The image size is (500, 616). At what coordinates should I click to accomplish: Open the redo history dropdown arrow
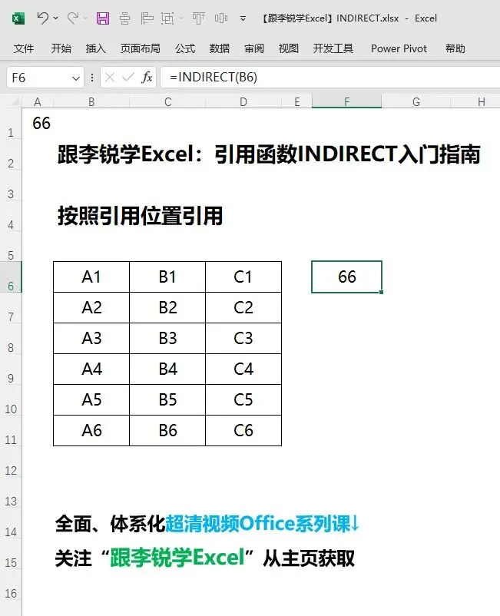coord(85,18)
